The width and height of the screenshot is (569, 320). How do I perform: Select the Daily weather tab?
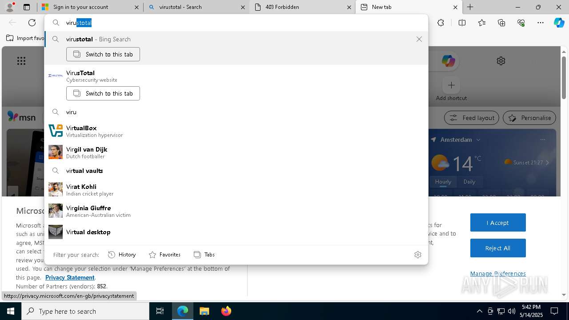click(x=469, y=182)
